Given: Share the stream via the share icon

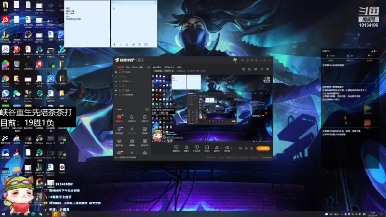Looking at the screenshot, I should click(268, 69).
